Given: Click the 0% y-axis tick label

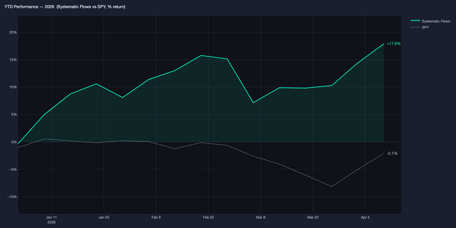Looking at the screenshot, I should pyautogui.click(x=14, y=142).
